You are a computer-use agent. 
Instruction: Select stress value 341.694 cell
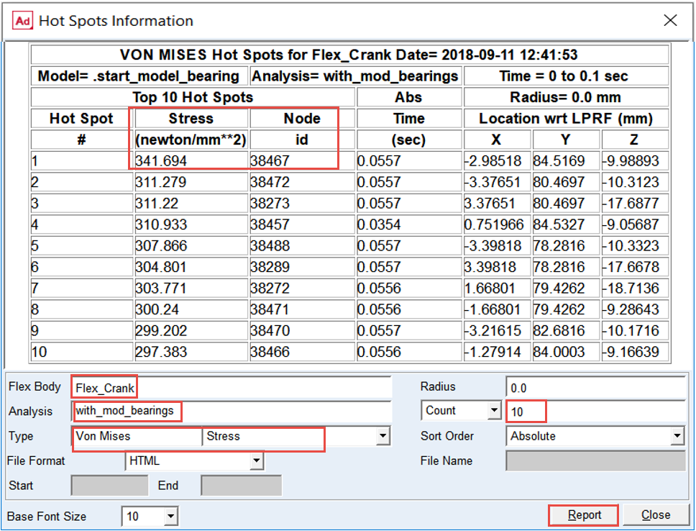[x=191, y=161]
